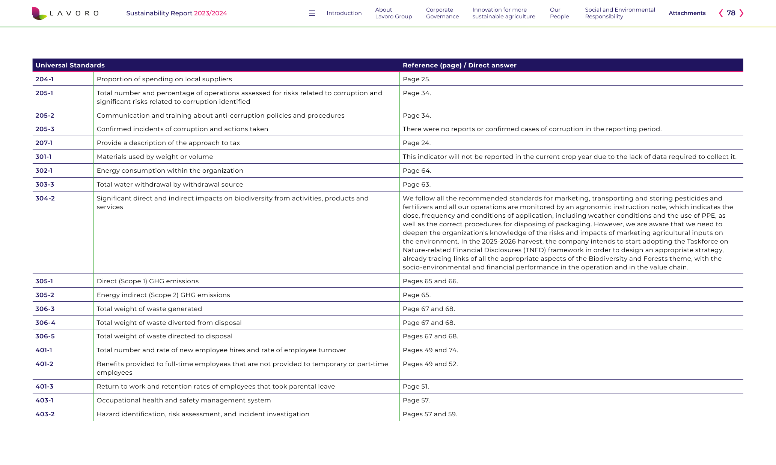Click 'Page 51.' reference
The width and height of the screenshot is (776, 465).
416,386
